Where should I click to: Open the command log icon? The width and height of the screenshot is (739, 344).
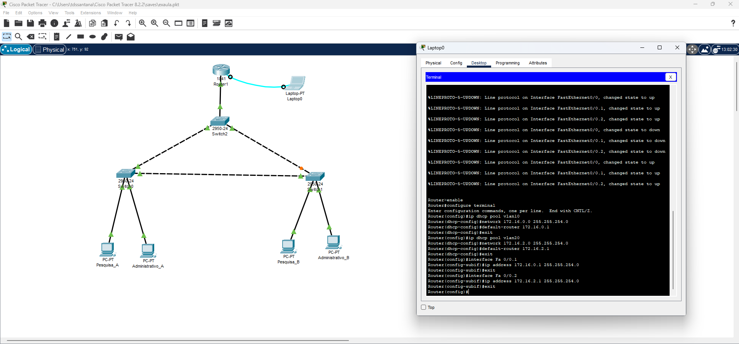(205, 23)
